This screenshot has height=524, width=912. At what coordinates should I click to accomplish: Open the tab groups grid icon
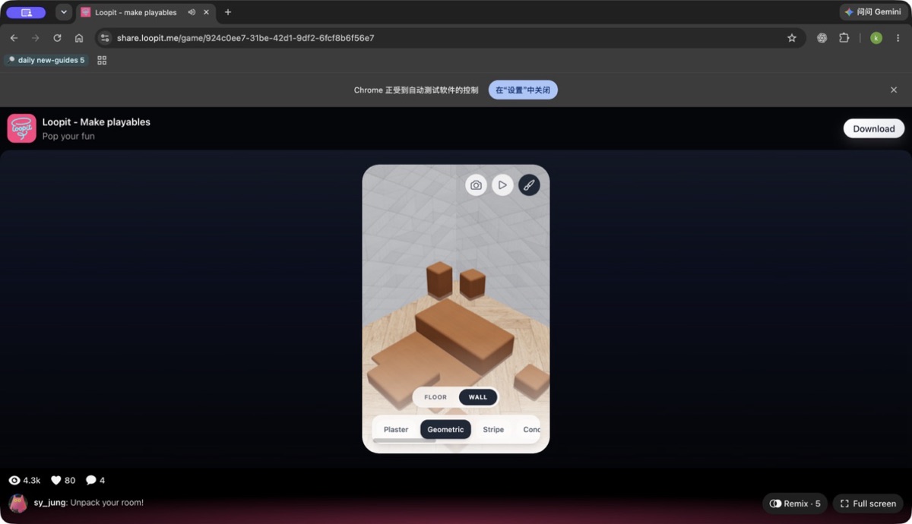(x=102, y=61)
